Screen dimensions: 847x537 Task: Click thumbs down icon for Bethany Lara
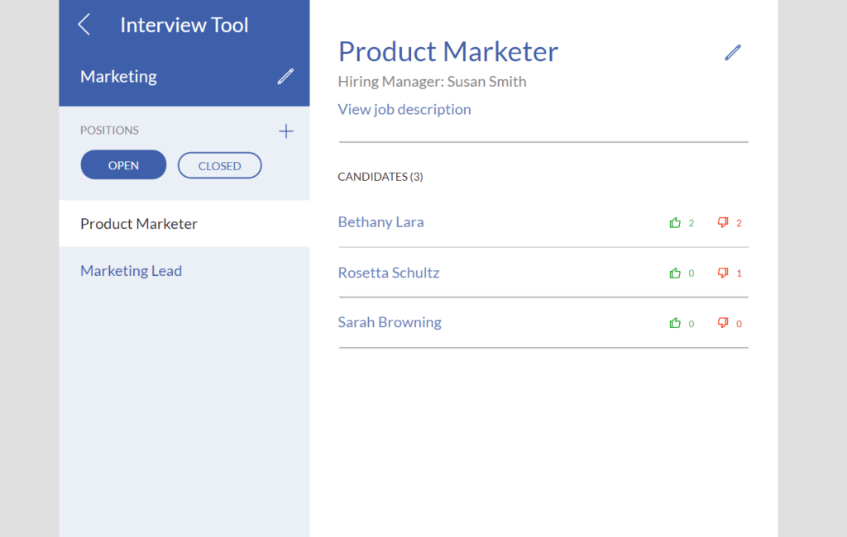(723, 222)
